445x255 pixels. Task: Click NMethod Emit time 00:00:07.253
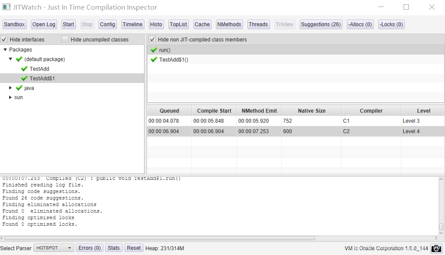(253, 131)
